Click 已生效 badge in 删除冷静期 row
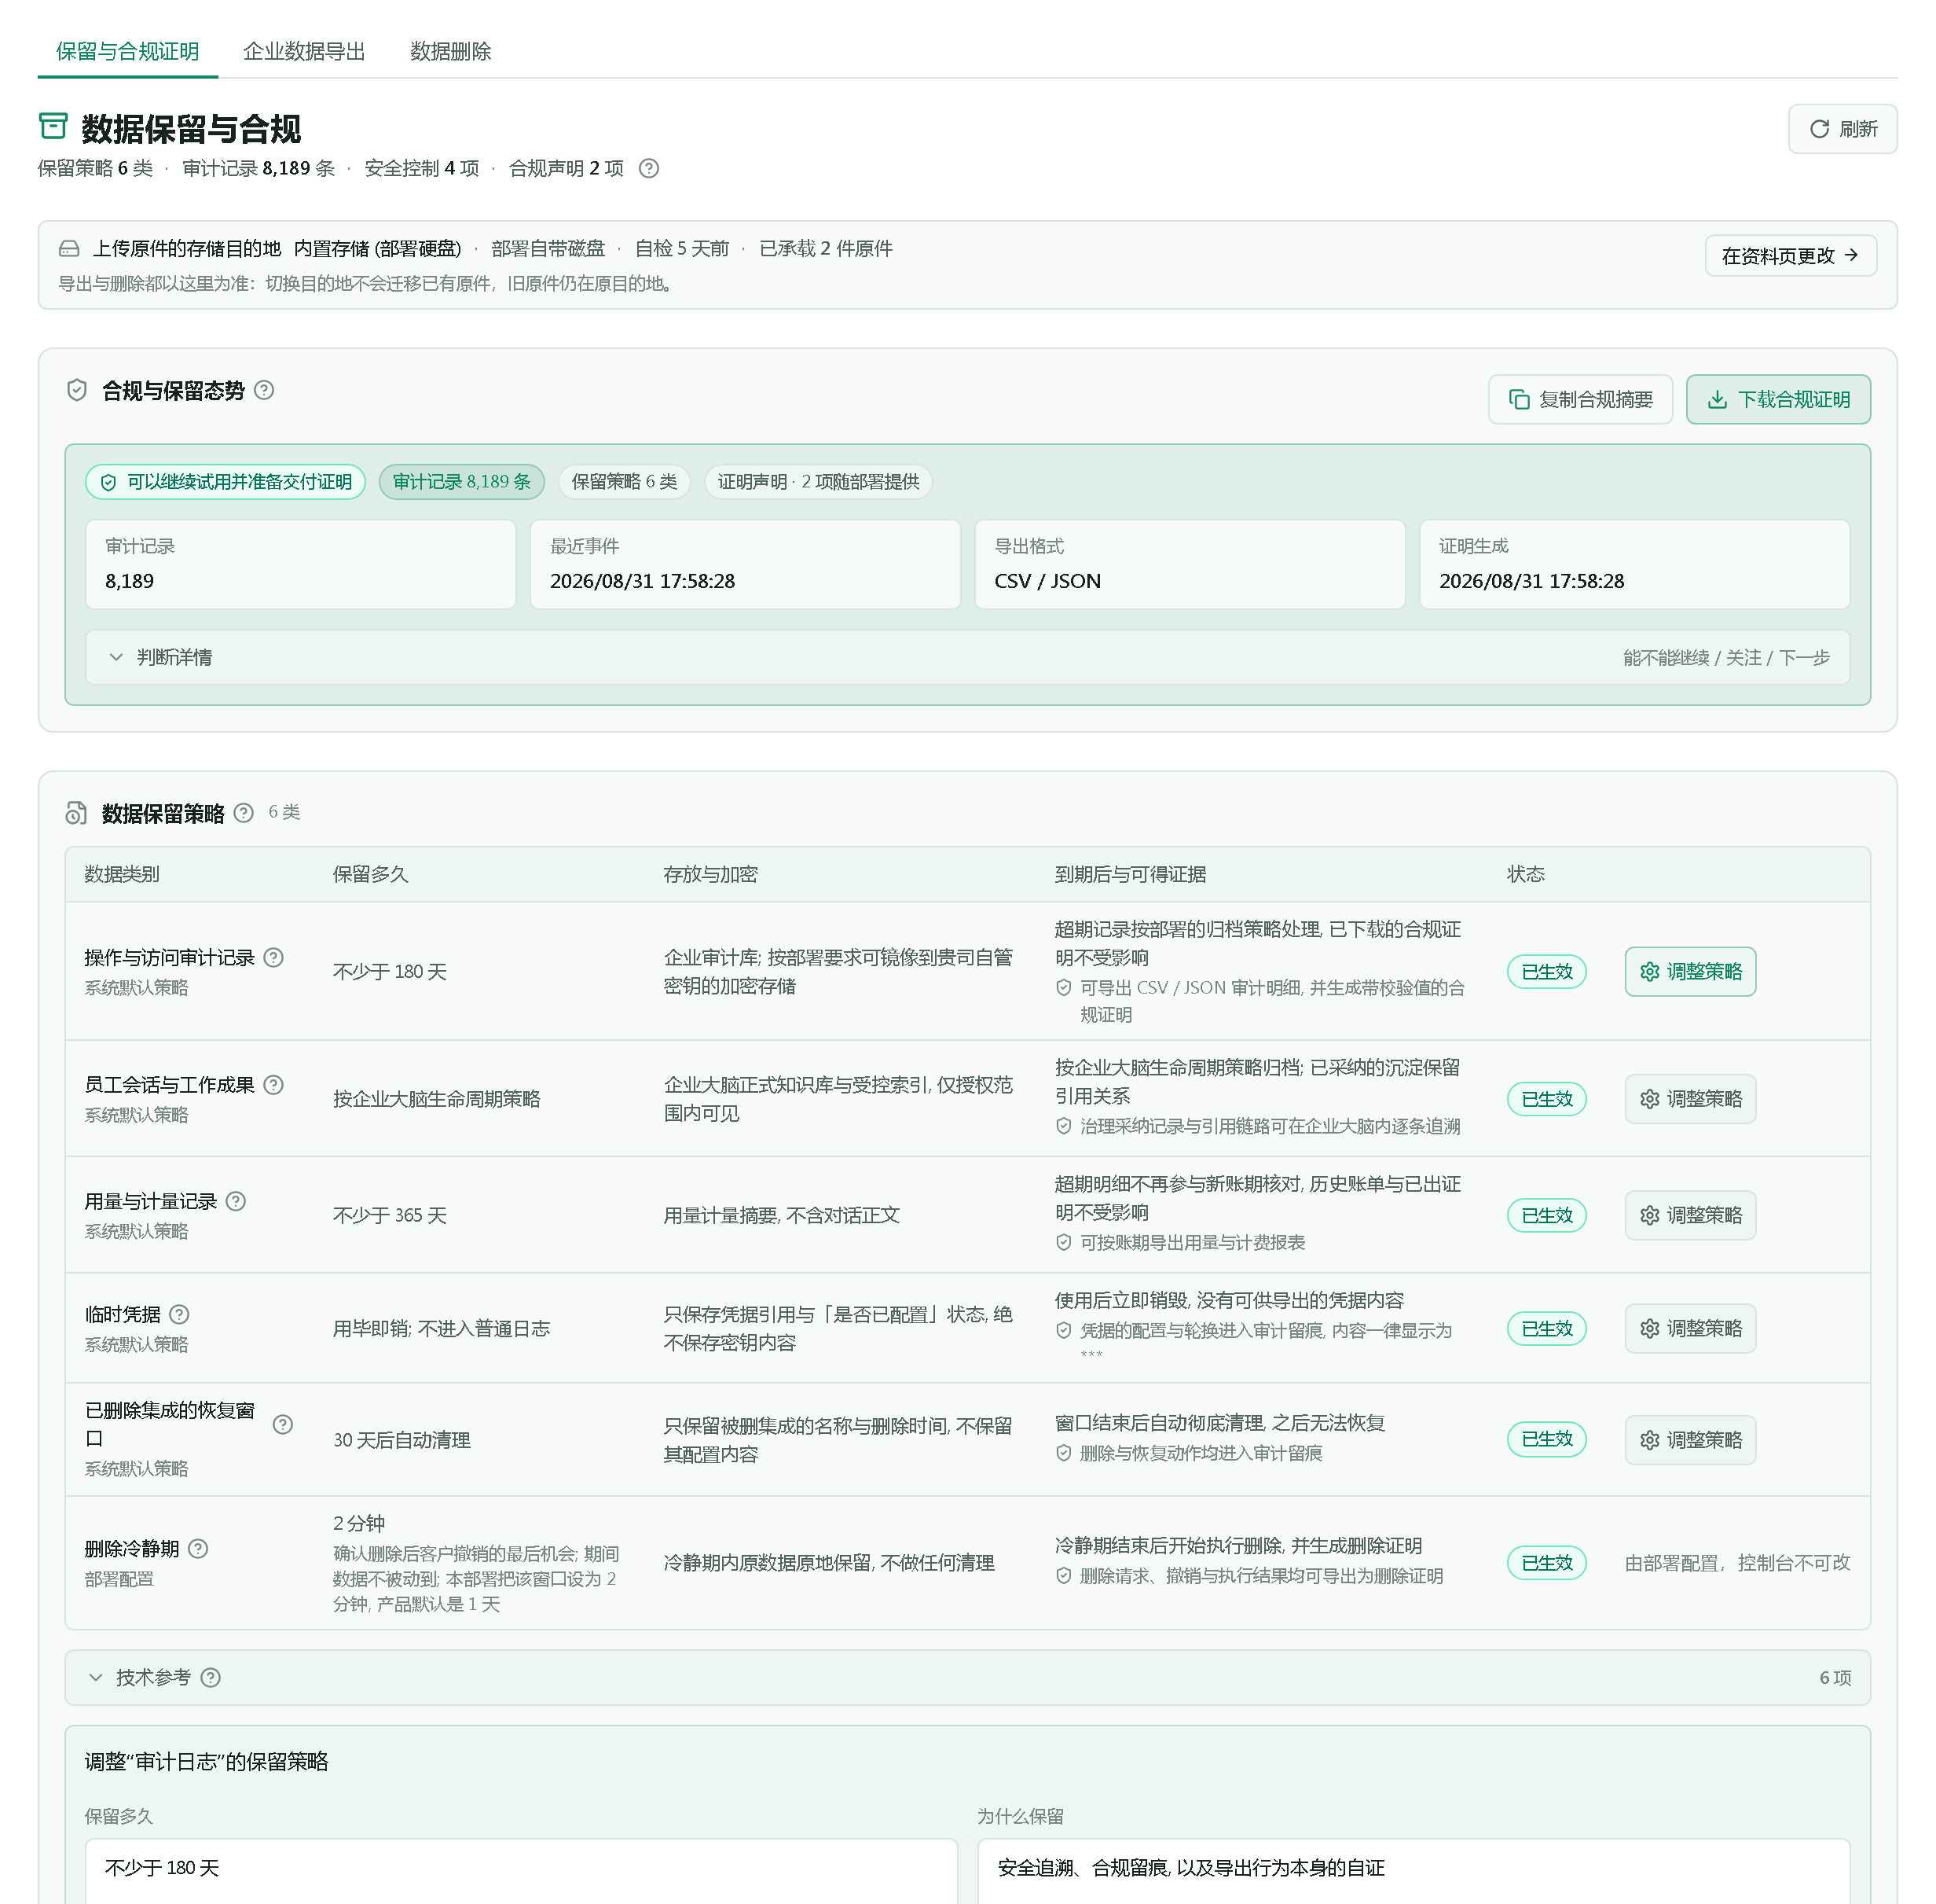 tap(1546, 1563)
